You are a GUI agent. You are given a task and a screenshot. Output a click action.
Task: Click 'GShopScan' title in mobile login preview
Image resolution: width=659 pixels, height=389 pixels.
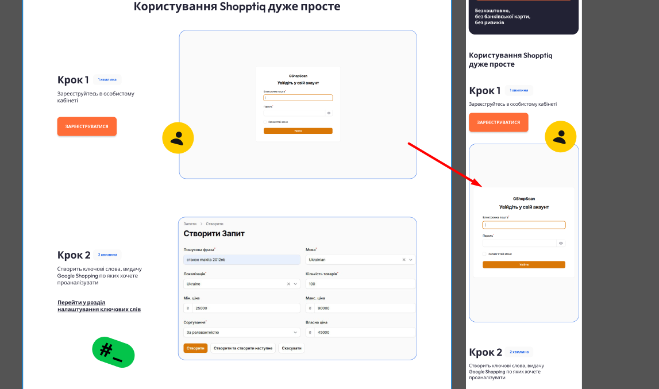(x=523, y=198)
